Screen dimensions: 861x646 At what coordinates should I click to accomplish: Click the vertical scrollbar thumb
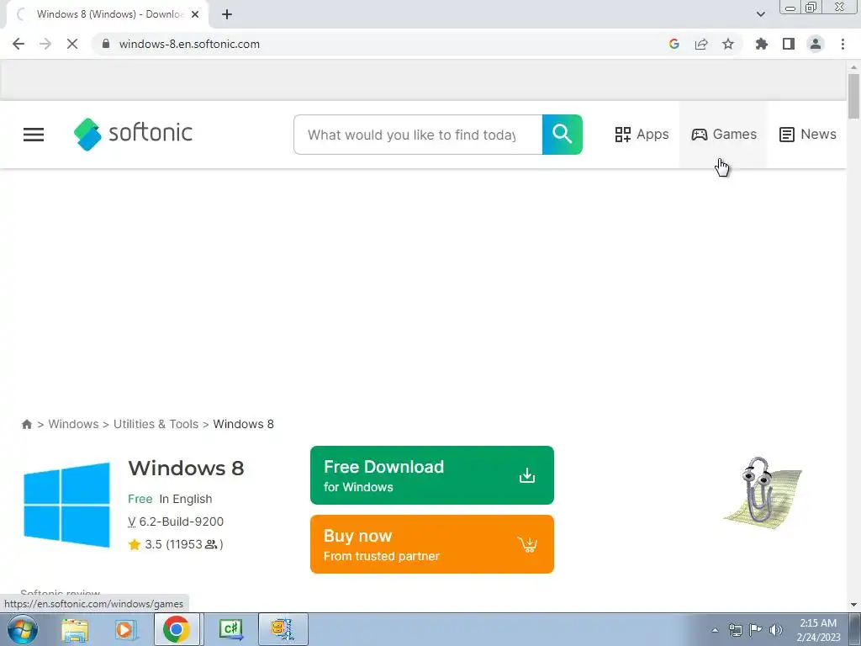coord(853,96)
